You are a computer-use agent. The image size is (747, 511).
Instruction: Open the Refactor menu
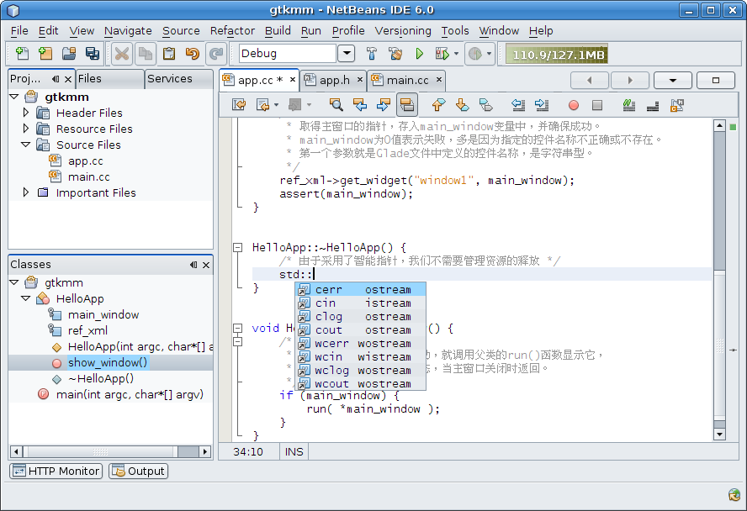tap(232, 30)
